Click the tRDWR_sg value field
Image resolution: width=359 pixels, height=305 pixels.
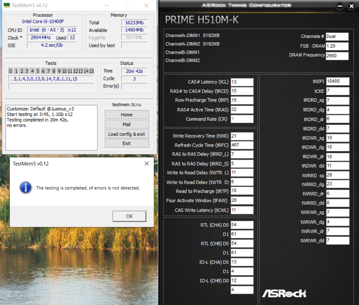(338, 138)
